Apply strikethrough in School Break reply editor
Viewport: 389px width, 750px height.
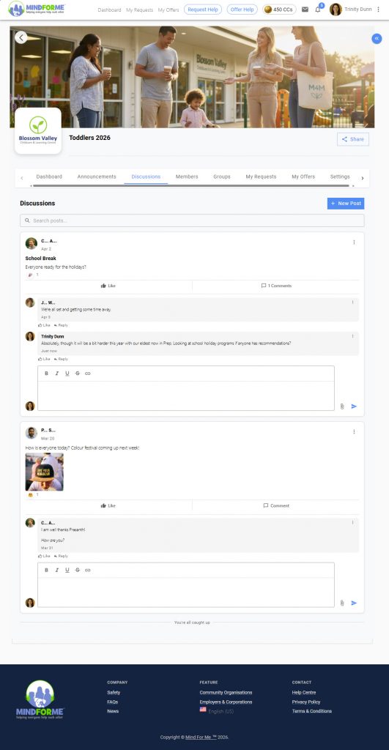tap(77, 374)
